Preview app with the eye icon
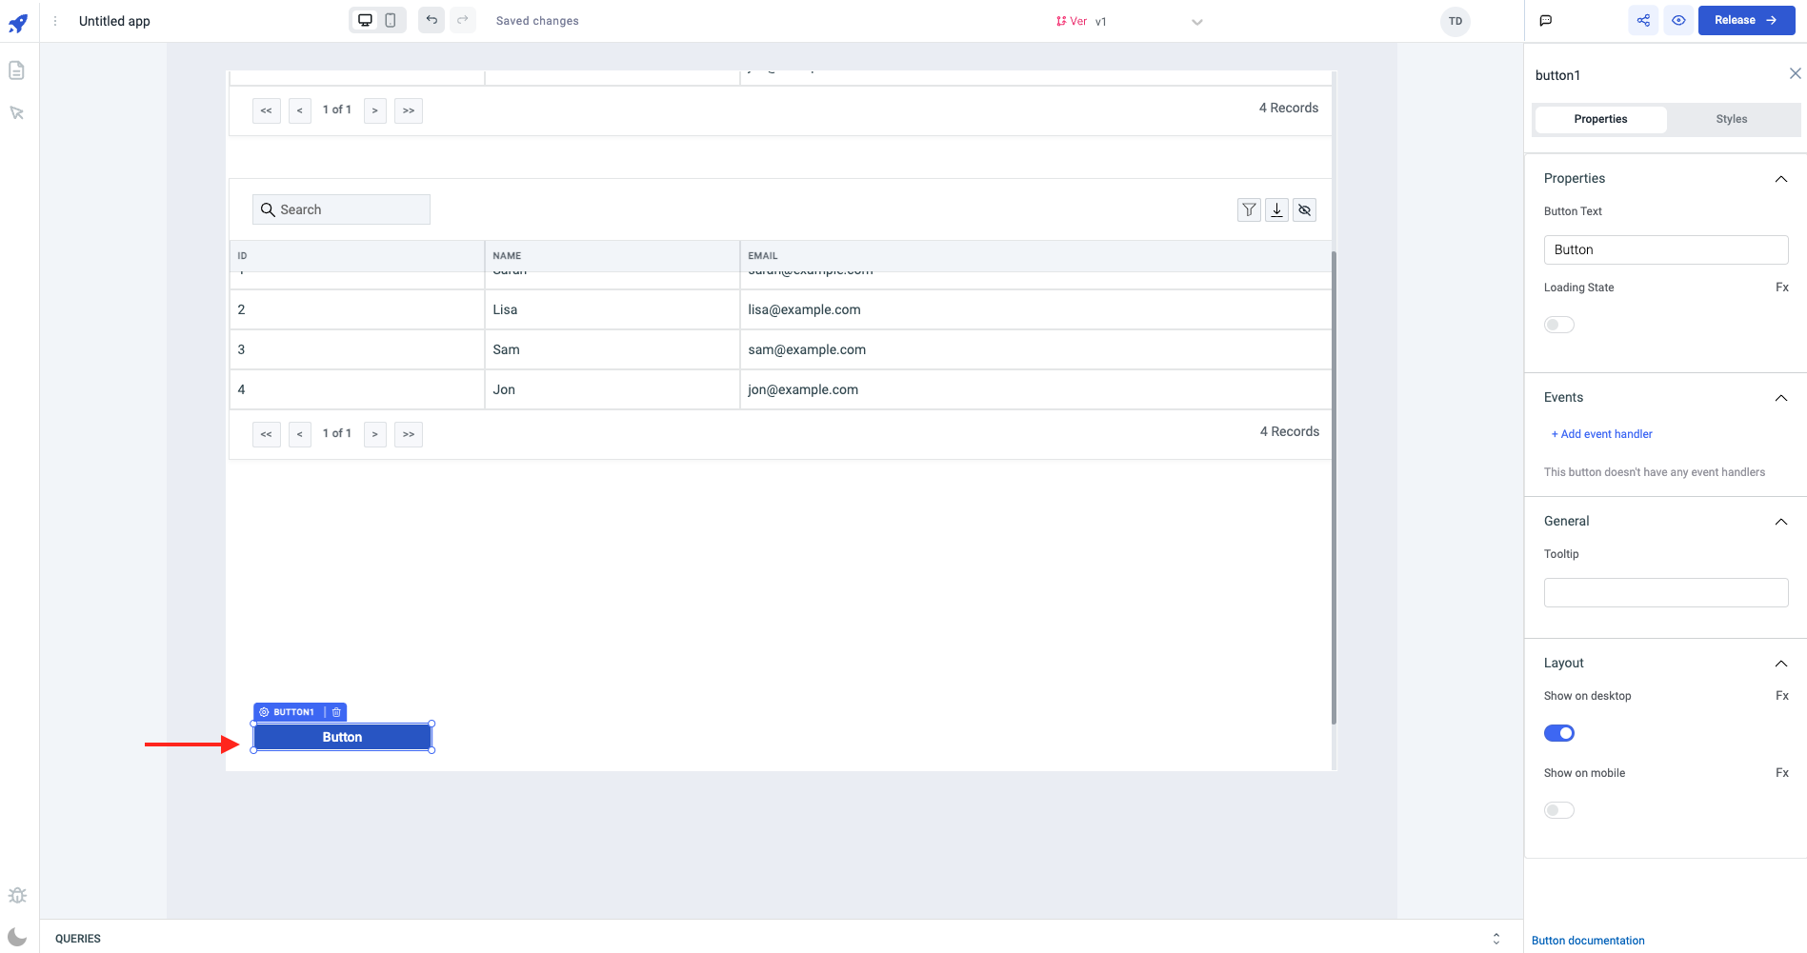The width and height of the screenshot is (1807, 953). (1678, 20)
